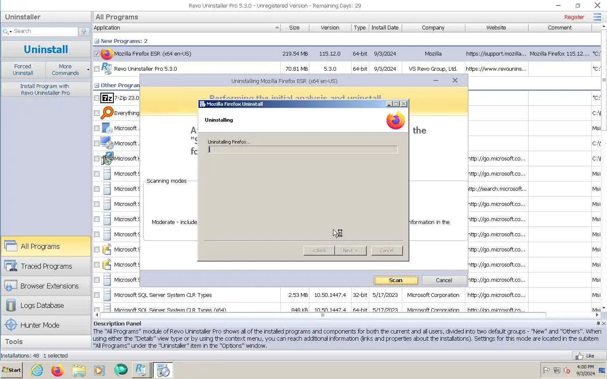This screenshot has height=379, width=607.
Task: Sort the list by Company column
Action: (x=433, y=28)
